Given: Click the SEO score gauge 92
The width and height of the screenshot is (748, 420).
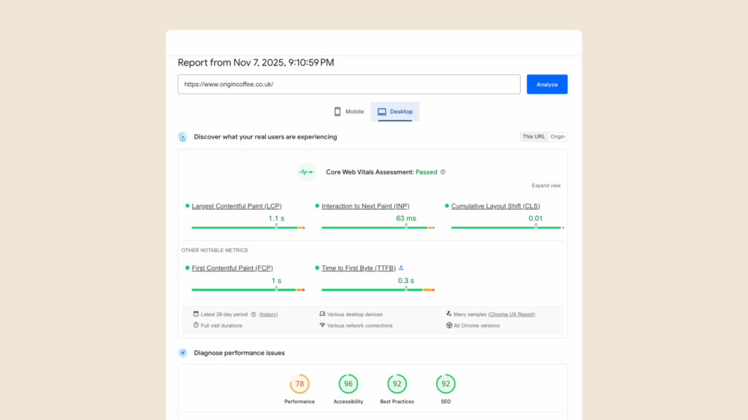Looking at the screenshot, I should 446,384.
